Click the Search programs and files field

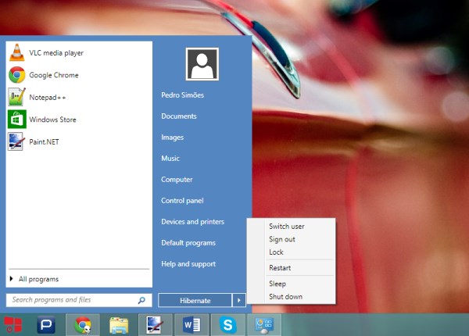[70, 300]
